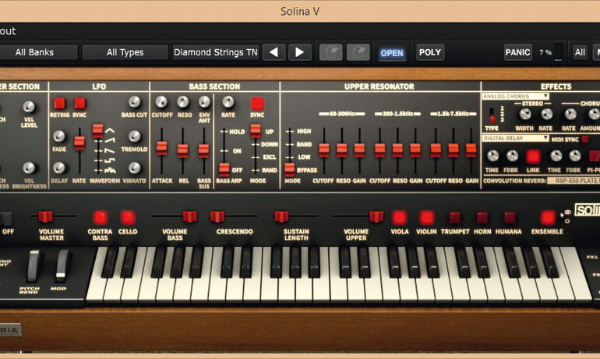Click the first delay TIME knob
Image resolution: width=600 pixels, height=359 pixels.
click(x=492, y=156)
